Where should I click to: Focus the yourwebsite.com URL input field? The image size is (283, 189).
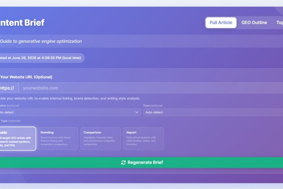coord(151,88)
